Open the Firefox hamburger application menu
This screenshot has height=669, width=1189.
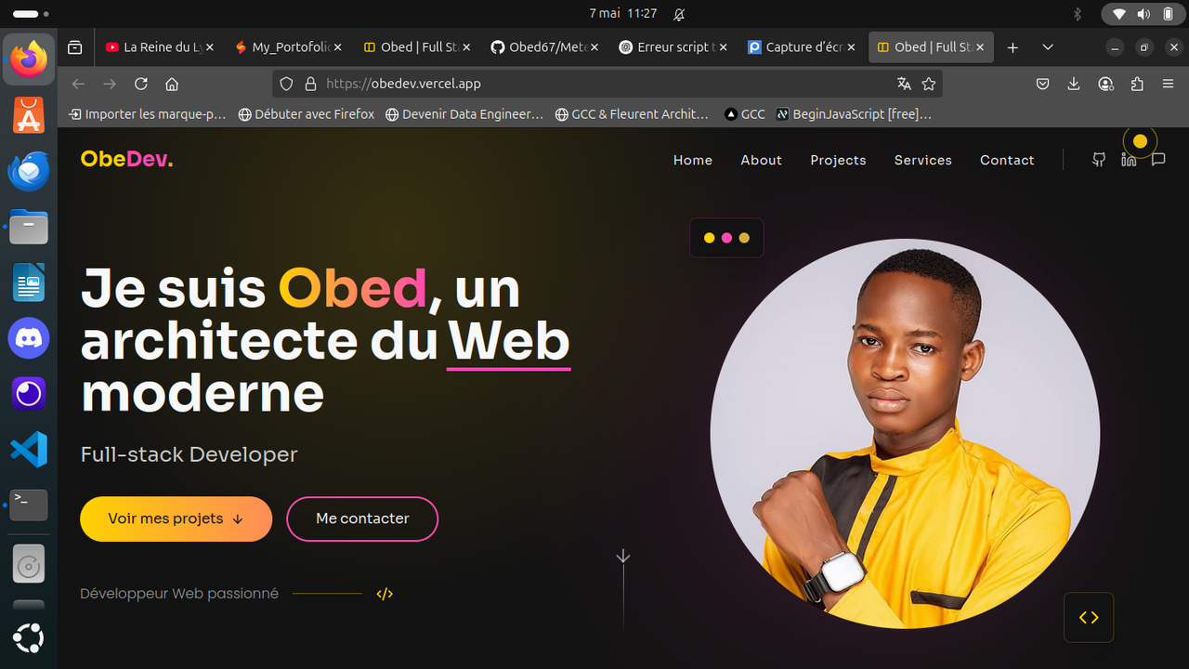pos(1169,84)
